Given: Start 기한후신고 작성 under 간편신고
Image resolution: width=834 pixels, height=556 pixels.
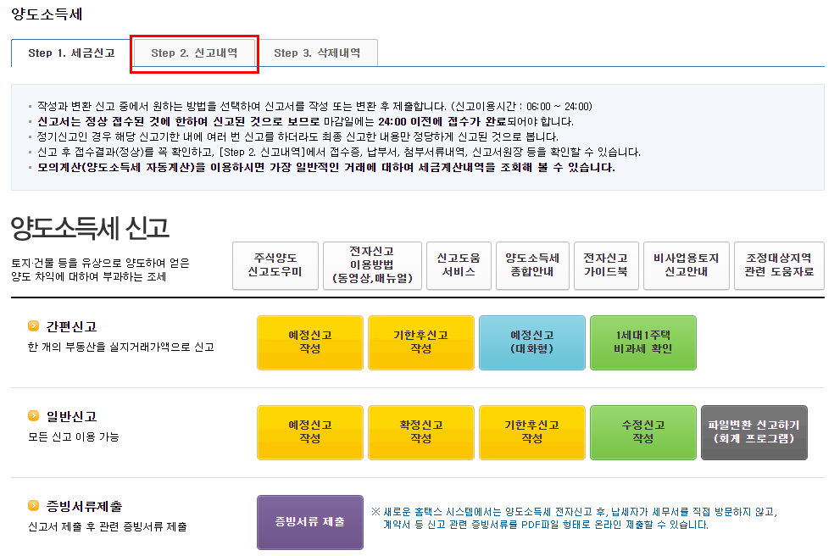Looking at the screenshot, I should [420, 342].
